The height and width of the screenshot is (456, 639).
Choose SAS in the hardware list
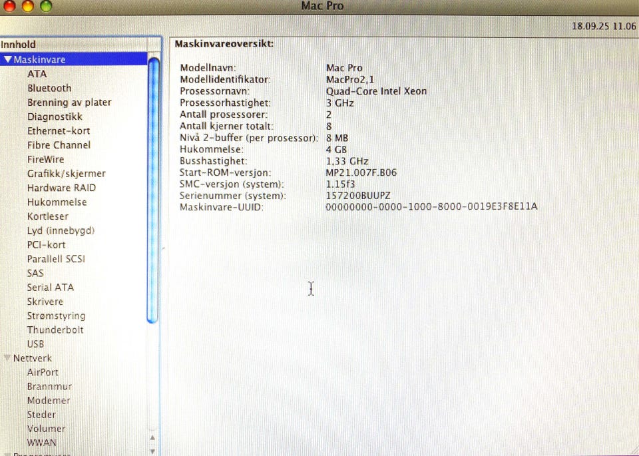coord(35,273)
